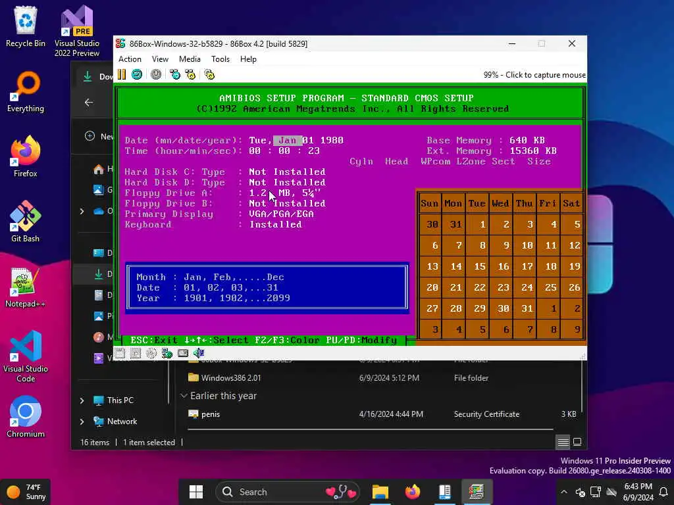Click the teal hard reset icon
The image size is (674, 505).
137,75
